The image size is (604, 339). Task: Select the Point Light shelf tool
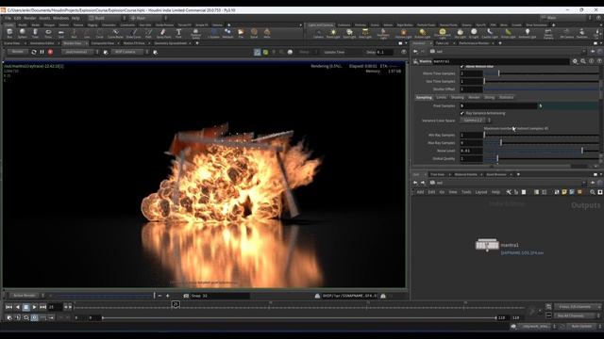tap(333, 34)
